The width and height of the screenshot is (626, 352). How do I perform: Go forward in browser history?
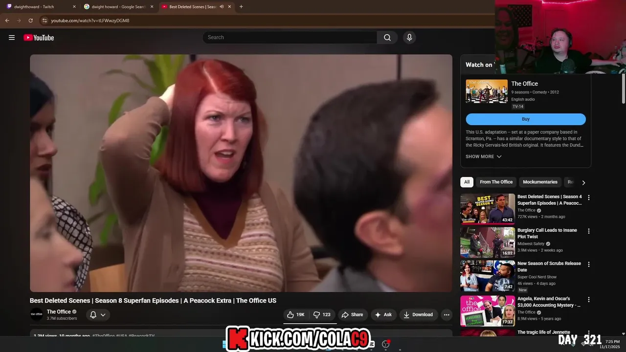tap(19, 21)
